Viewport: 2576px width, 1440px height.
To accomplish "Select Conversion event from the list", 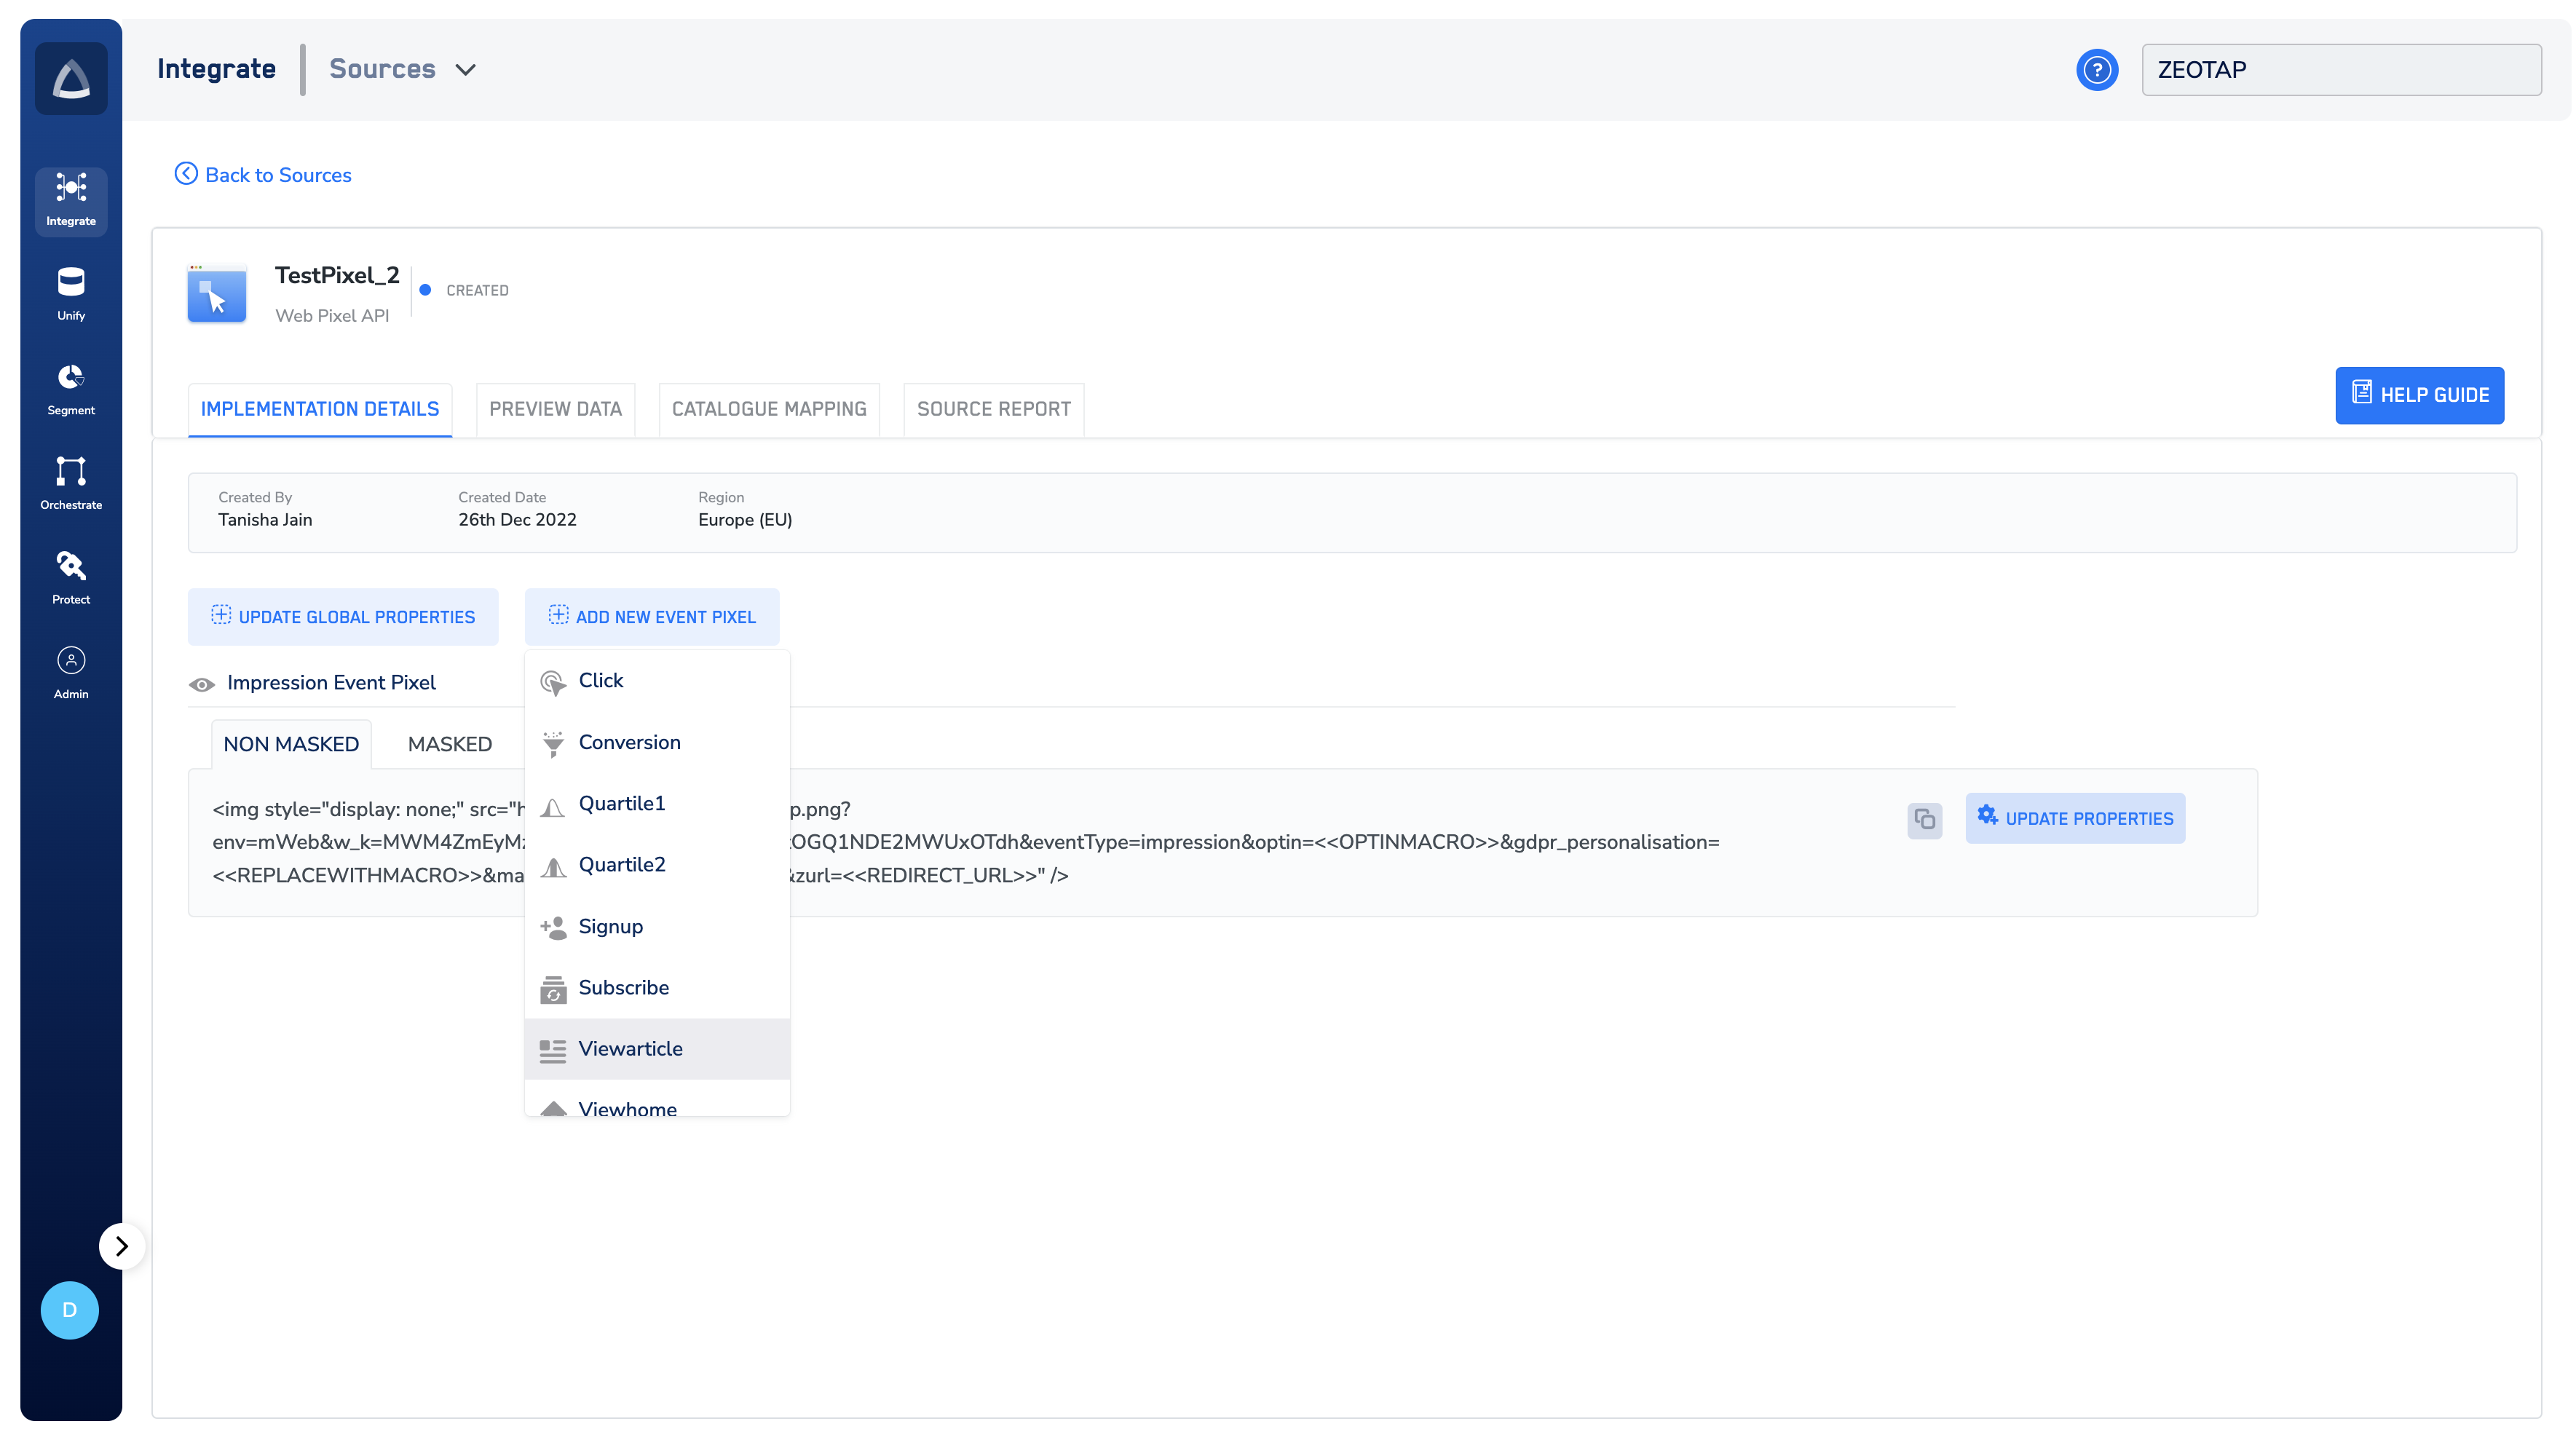I will point(629,742).
